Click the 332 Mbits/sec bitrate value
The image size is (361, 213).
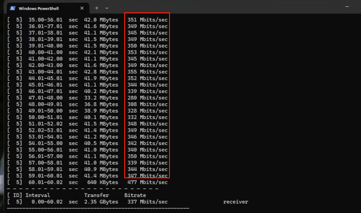[x=148, y=117]
